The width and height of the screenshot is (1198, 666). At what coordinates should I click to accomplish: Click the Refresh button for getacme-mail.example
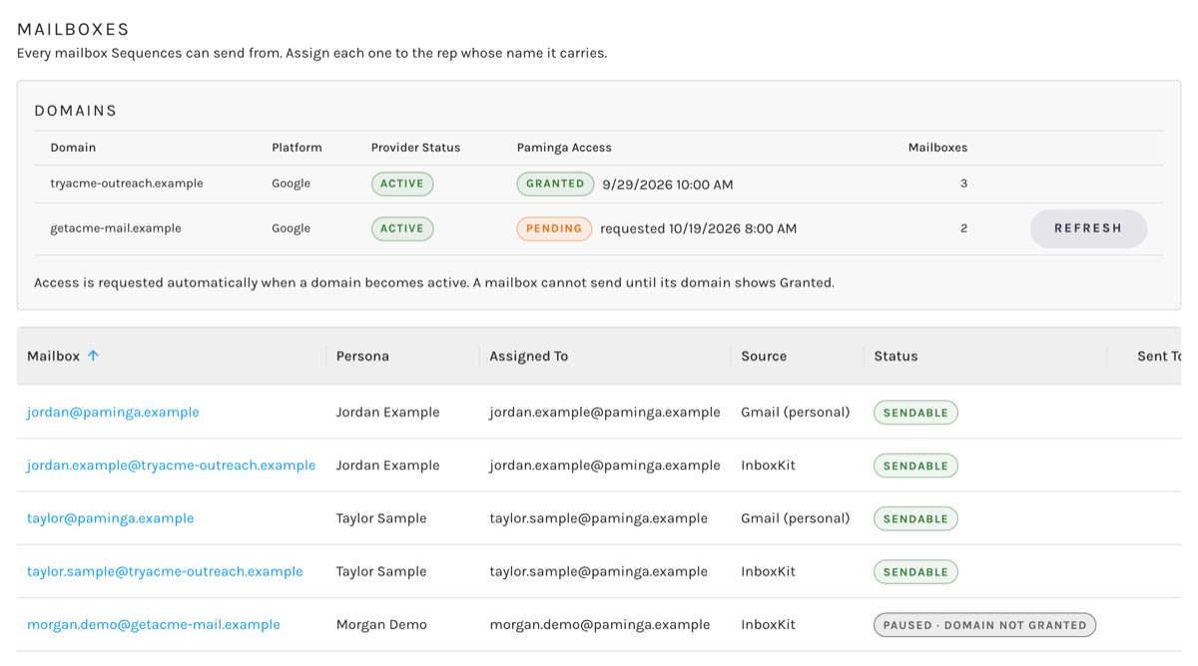[x=1088, y=228]
